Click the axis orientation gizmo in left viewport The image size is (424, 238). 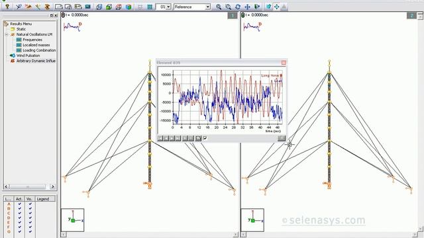[x=72, y=220]
